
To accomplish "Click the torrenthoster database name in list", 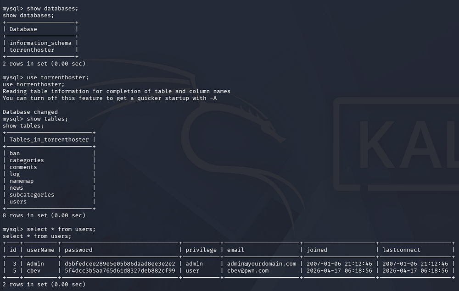I will [32, 50].
